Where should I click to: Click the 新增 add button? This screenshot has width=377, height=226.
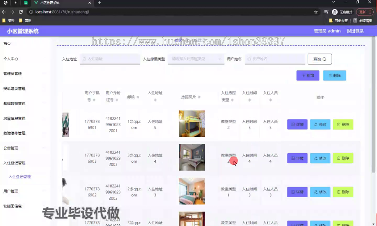pyautogui.click(x=308, y=75)
